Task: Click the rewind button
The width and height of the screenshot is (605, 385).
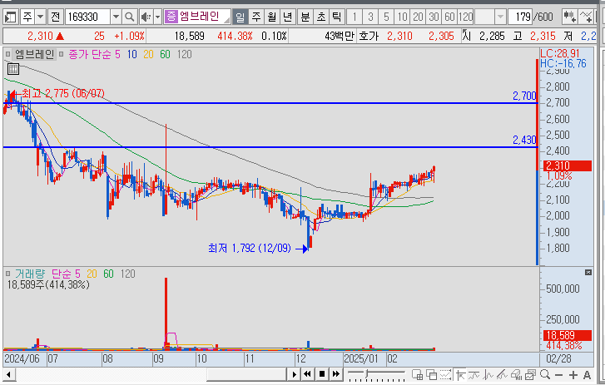Action: (x=308, y=374)
